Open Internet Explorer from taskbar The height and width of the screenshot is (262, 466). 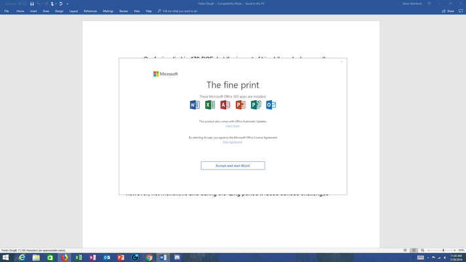(x=22, y=257)
